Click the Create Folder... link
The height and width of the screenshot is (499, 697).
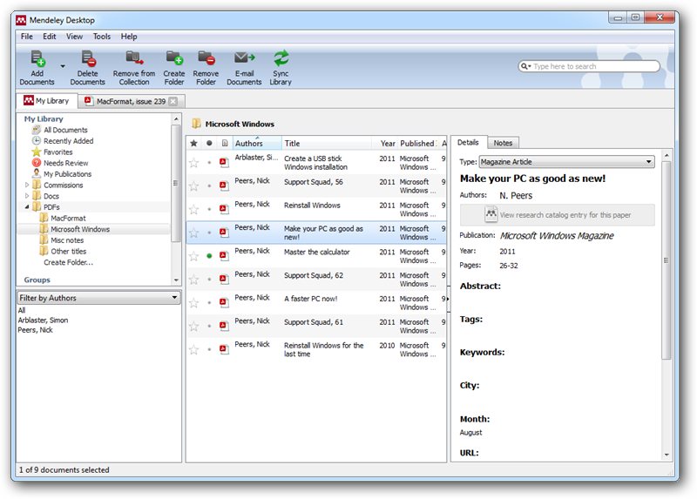click(69, 263)
